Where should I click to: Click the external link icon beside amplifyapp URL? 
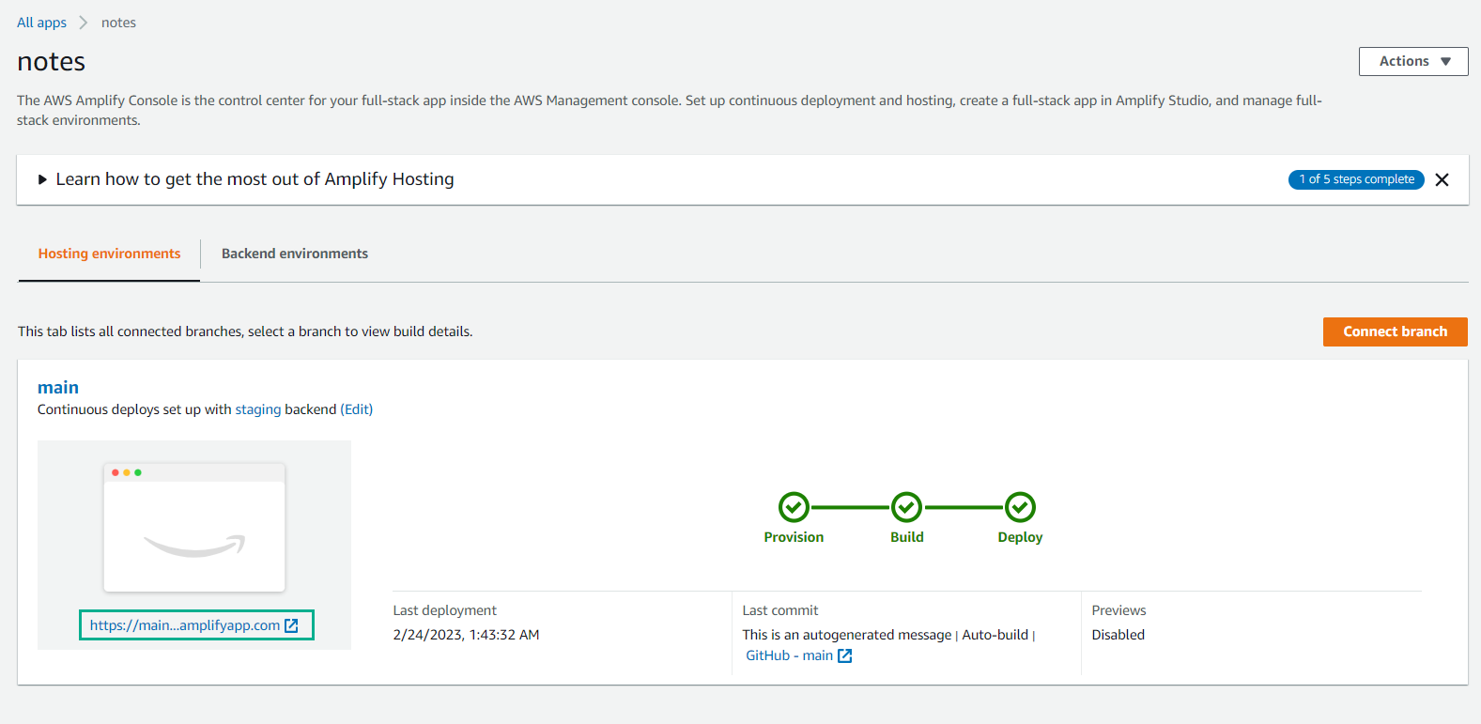coord(291,625)
